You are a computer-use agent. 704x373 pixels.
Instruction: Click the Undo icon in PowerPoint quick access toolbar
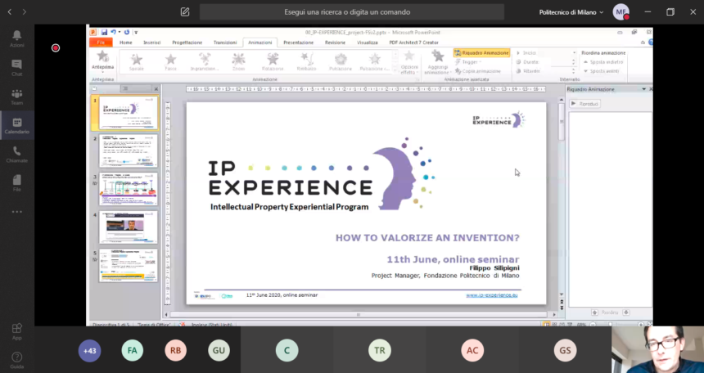[x=113, y=33]
